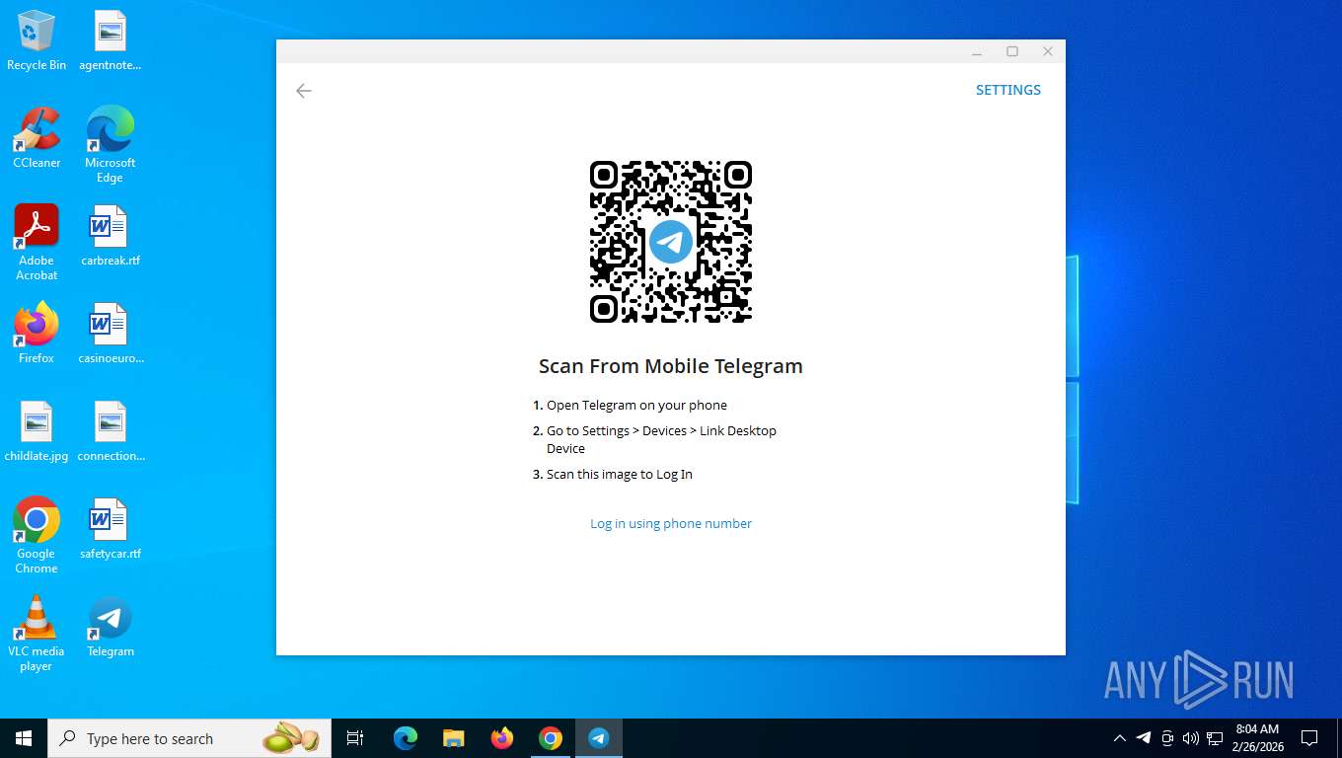Click the Telegram QR code image

coord(671,242)
